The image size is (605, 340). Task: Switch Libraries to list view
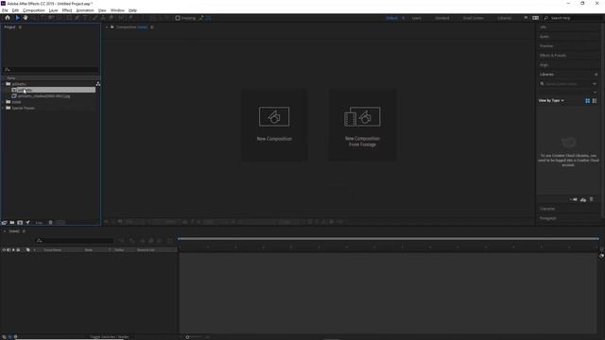(x=595, y=101)
